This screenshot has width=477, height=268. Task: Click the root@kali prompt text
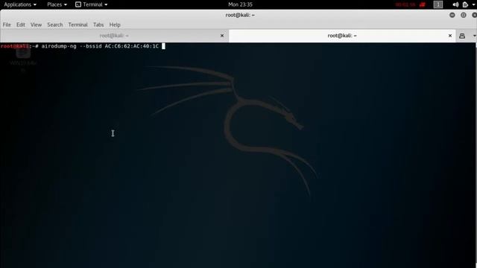(x=15, y=46)
